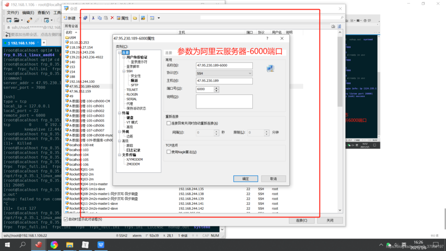Click the search magnifier in sessions dialog
Screen dimensions: 446x251
pos(342,18)
